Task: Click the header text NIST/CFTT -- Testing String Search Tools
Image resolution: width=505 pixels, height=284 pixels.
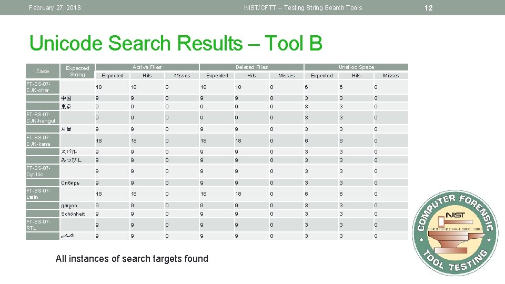Action: pos(303,8)
